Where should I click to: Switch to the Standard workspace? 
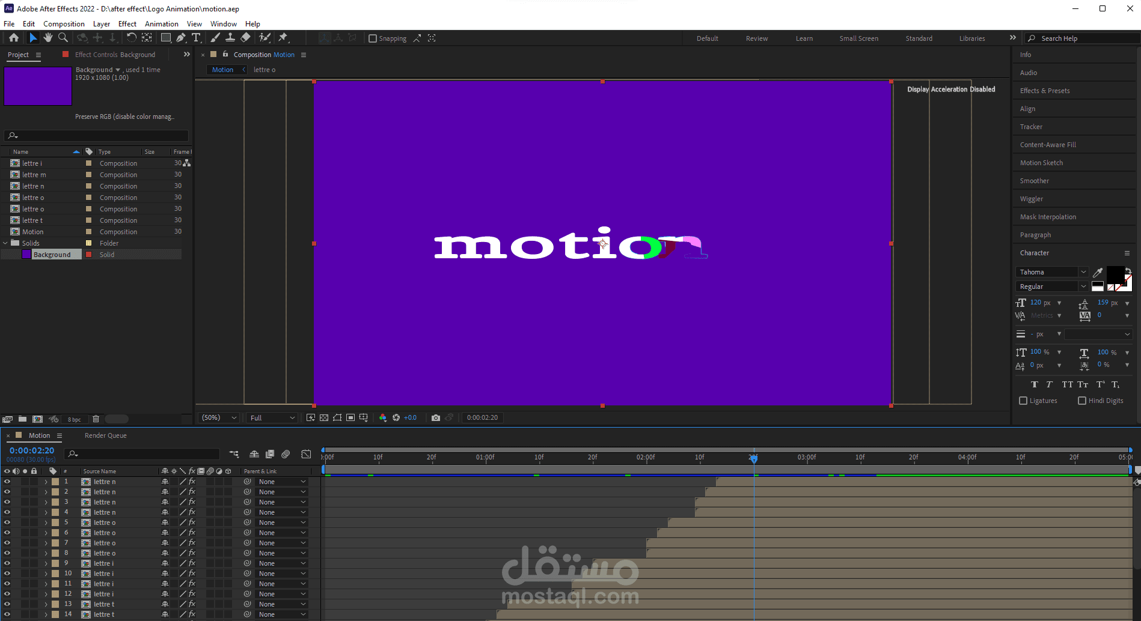tap(919, 38)
